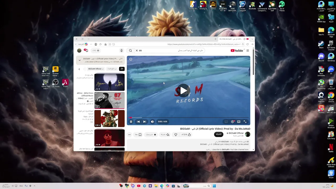
Task: Share the video via share button
Action: (x=165, y=135)
